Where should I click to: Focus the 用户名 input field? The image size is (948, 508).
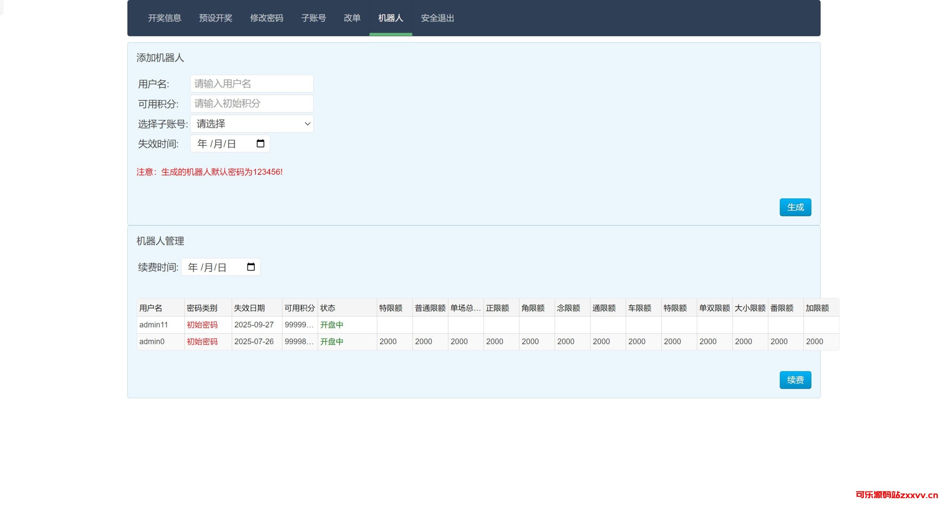pos(252,84)
